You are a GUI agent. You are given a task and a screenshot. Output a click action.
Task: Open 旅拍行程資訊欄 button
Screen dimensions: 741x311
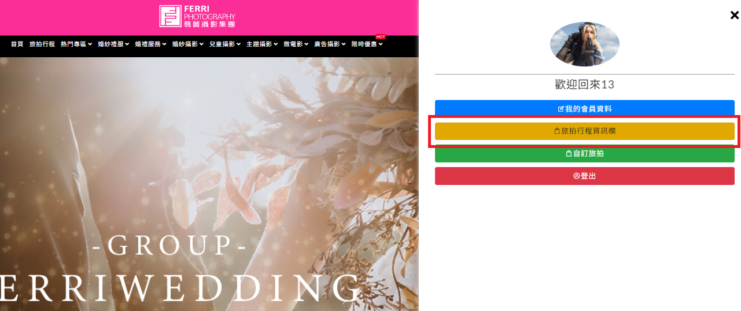(585, 131)
